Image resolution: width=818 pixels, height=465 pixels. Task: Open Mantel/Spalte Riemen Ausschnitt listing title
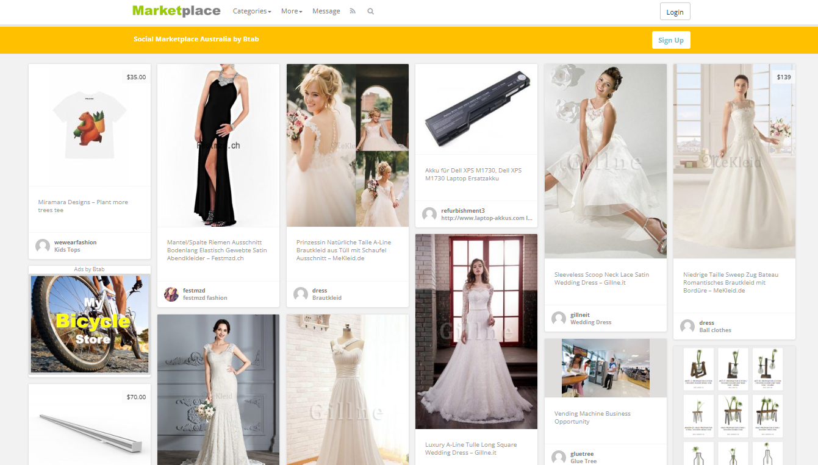pyautogui.click(x=217, y=250)
